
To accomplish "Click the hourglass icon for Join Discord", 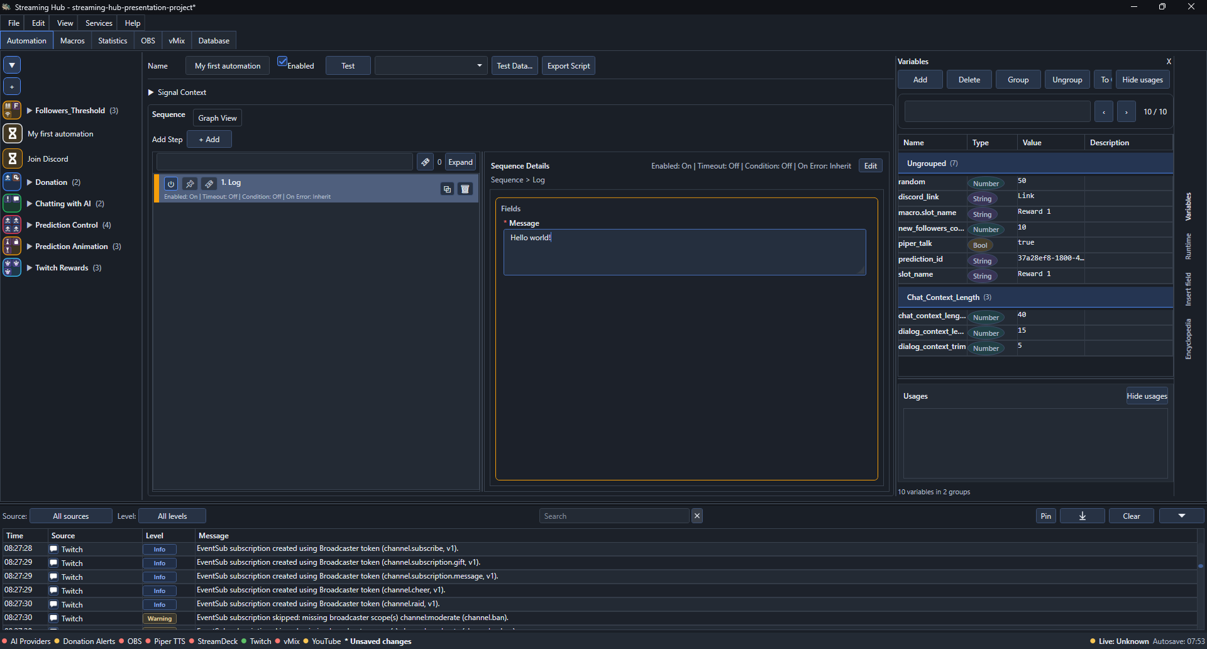I will [x=12, y=158].
